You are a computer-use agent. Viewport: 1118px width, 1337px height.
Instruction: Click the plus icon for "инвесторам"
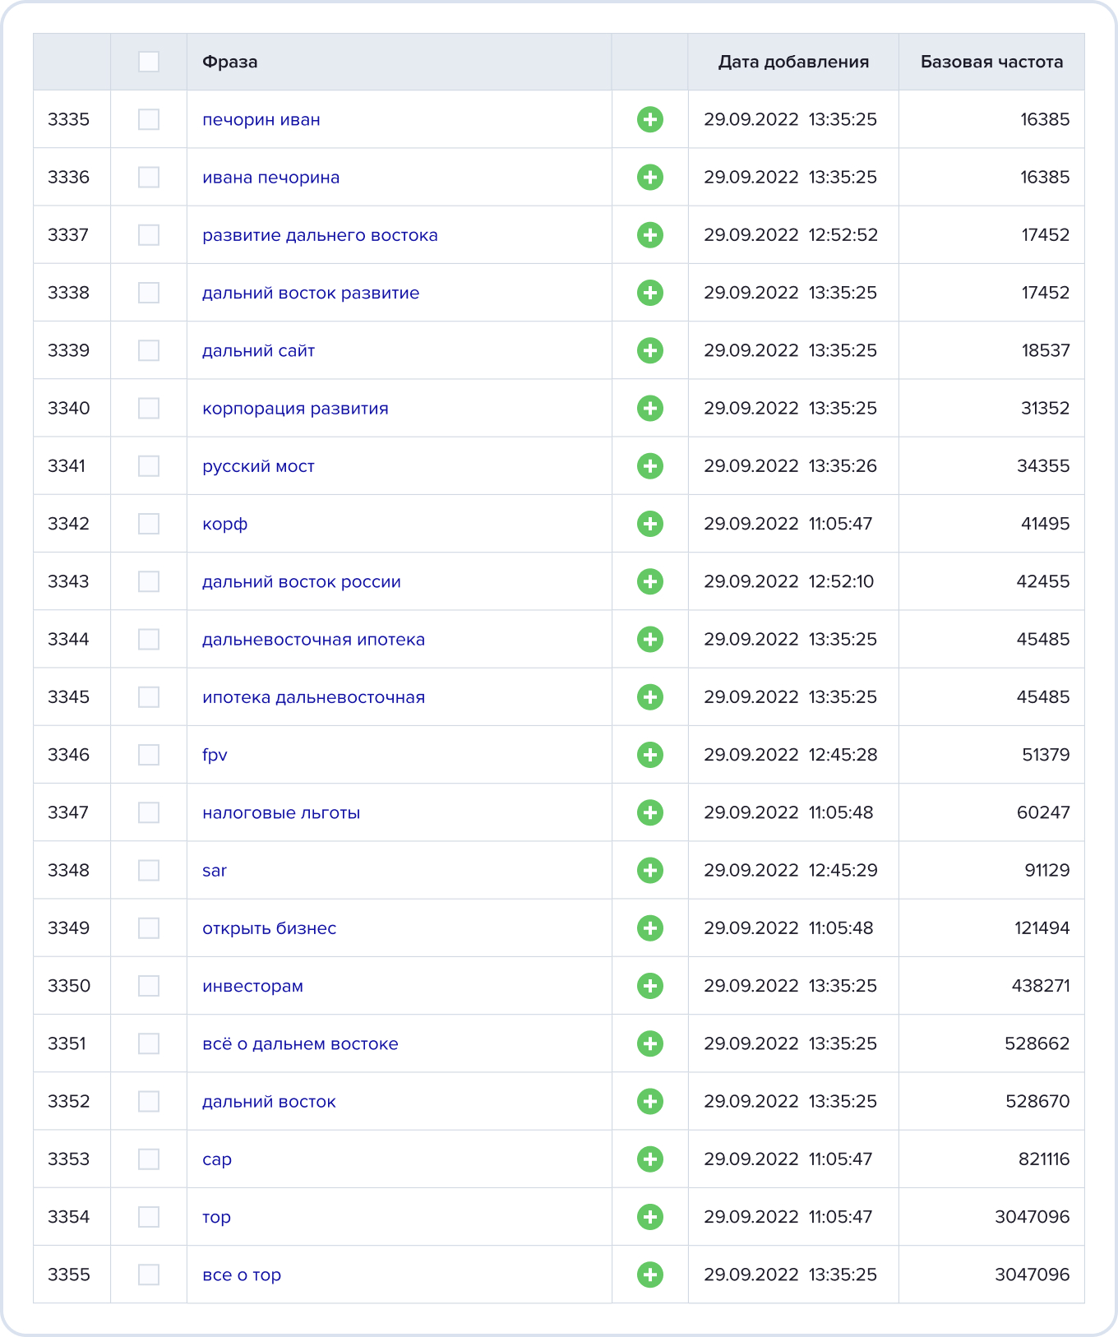click(649, 986)
